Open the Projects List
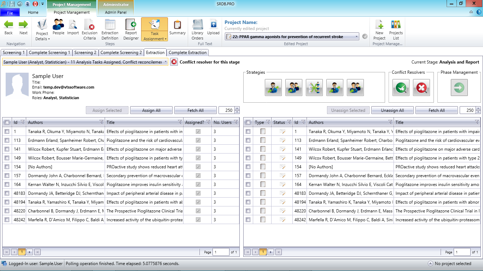This screenshot has width=483, height=271. (396, 24)
